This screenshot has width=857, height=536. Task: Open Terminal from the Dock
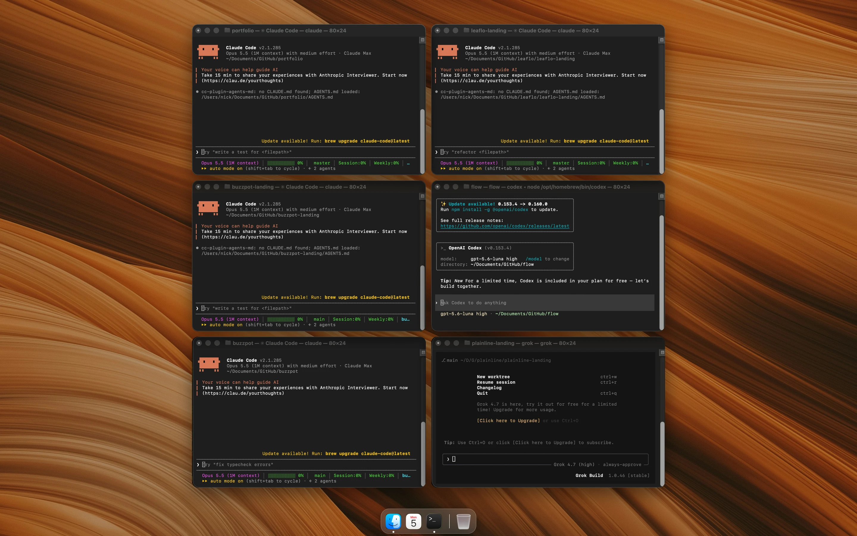[434, 521]
